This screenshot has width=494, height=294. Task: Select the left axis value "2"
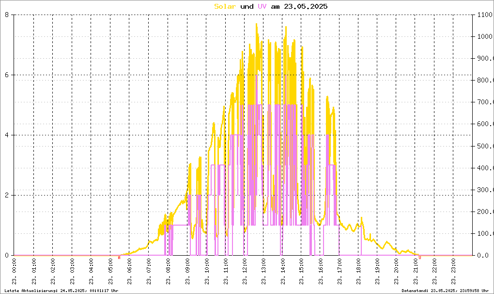pyautogui.click(x=7, y=195)
